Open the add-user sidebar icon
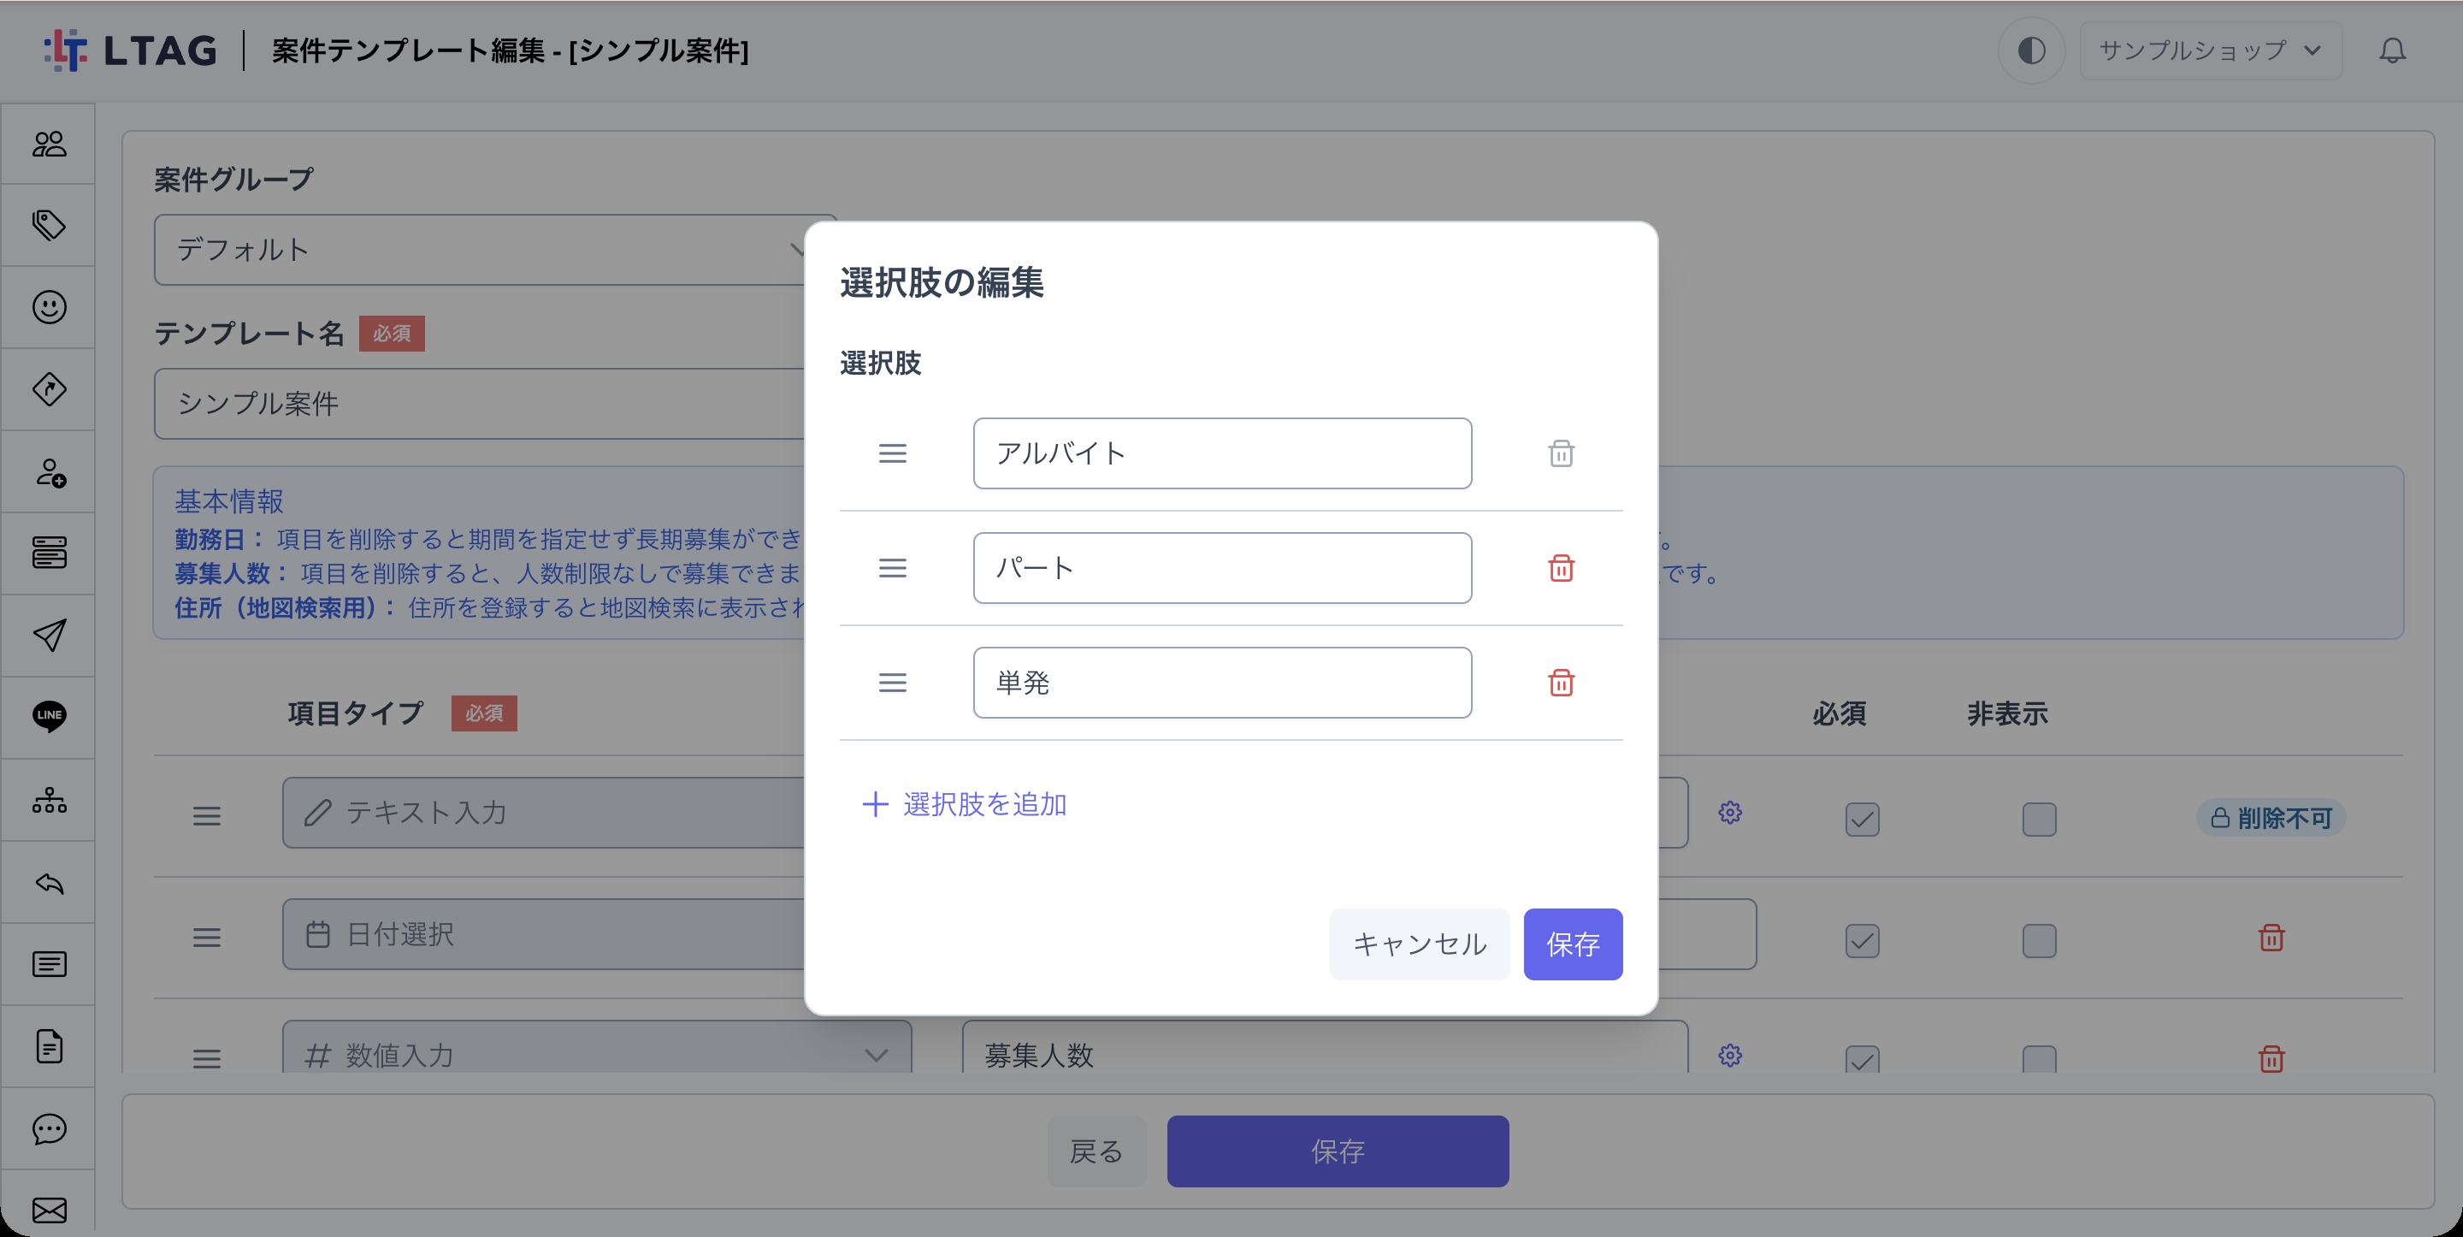 tap(49, 471)
